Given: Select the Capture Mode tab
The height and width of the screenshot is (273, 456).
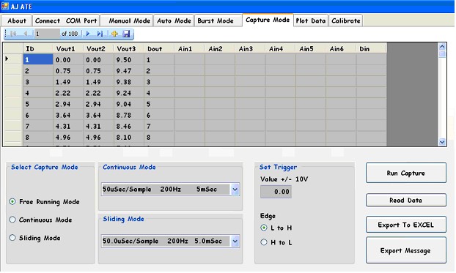Looking at the screenshot, I should point(268,20).
